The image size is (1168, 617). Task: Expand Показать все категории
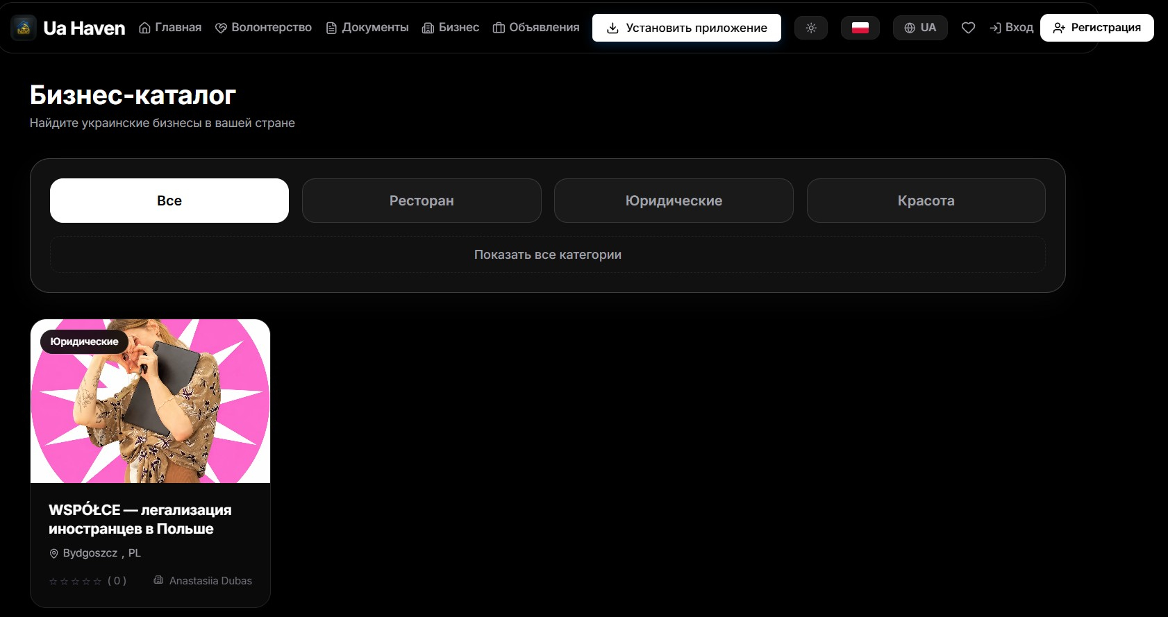(x=548, y=255)
